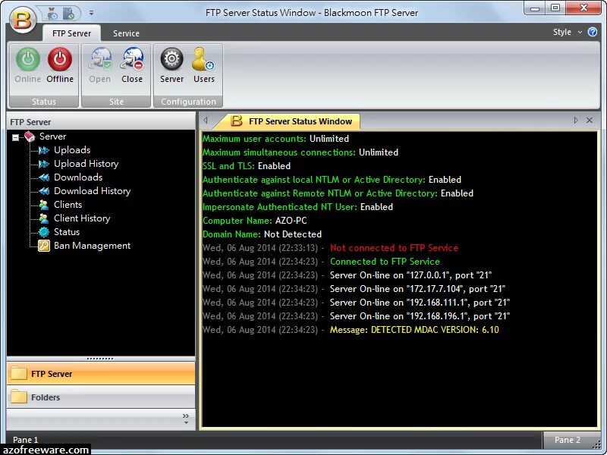Image resolution: width=607 pixels, height=455 pixels.
Task: Select Upload History in the tree
Action: (x=86, y=164)
